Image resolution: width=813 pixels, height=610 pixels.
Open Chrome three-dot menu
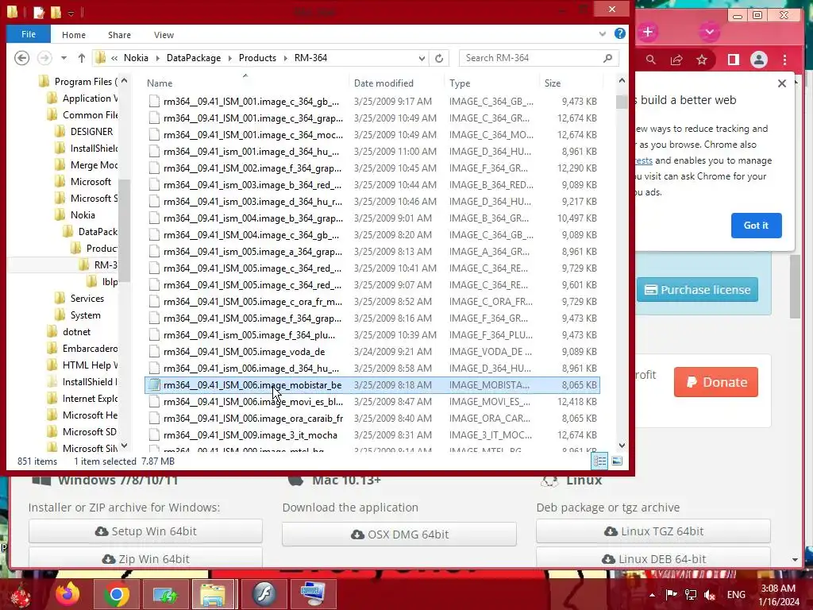coord(784,60)
